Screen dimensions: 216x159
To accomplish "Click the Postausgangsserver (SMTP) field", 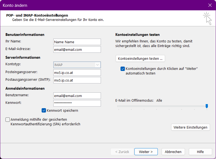I will tap(77, 80).
